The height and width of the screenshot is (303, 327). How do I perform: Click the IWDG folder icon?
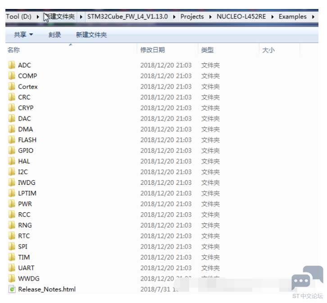tap(12, 183)
